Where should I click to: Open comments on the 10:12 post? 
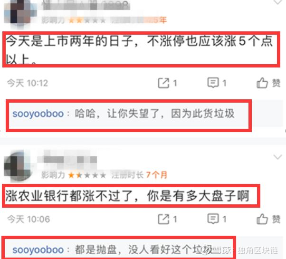(217, 83)
